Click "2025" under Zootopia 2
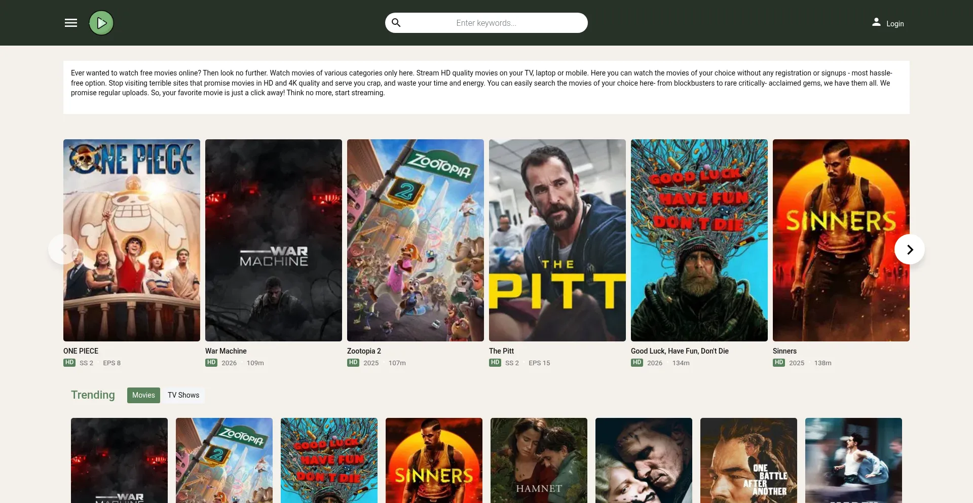The height and width of the screenshot is (503, 973). (x=371, y=363)
